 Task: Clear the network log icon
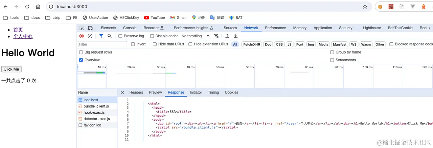point(90,36)
